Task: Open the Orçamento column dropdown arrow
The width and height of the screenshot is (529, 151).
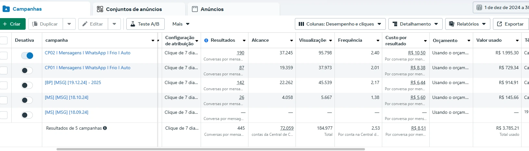Action: [x=469, y=40]
